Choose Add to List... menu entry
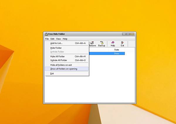This screenshot has width=176, height=124. point(67,43)
